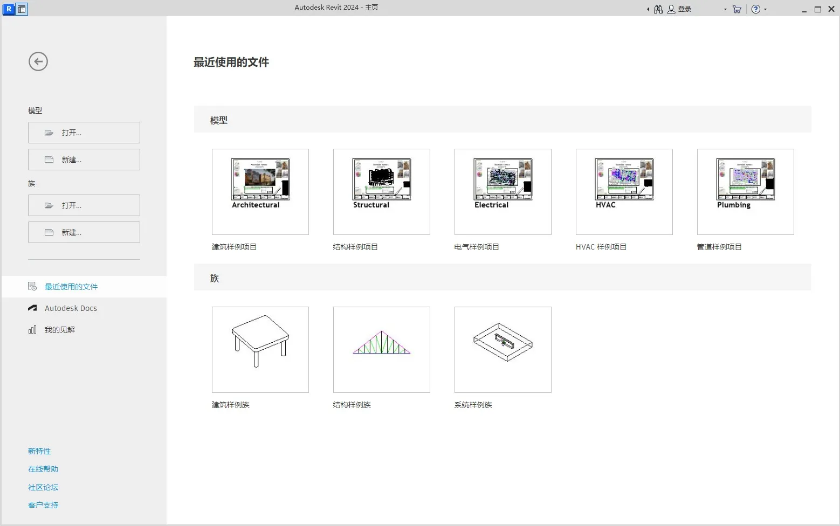Open the 结构样例族 truss family thumbnail
This screenshot has height=526, width=840.
point(382,349)
